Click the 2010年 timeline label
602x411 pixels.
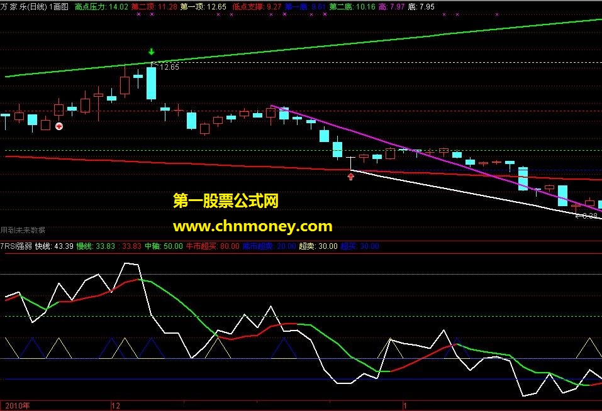tap(17, 405)
